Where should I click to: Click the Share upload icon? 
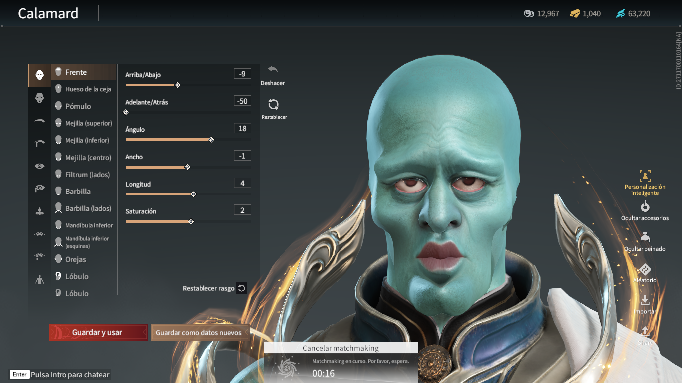click(x=645, y=331)
